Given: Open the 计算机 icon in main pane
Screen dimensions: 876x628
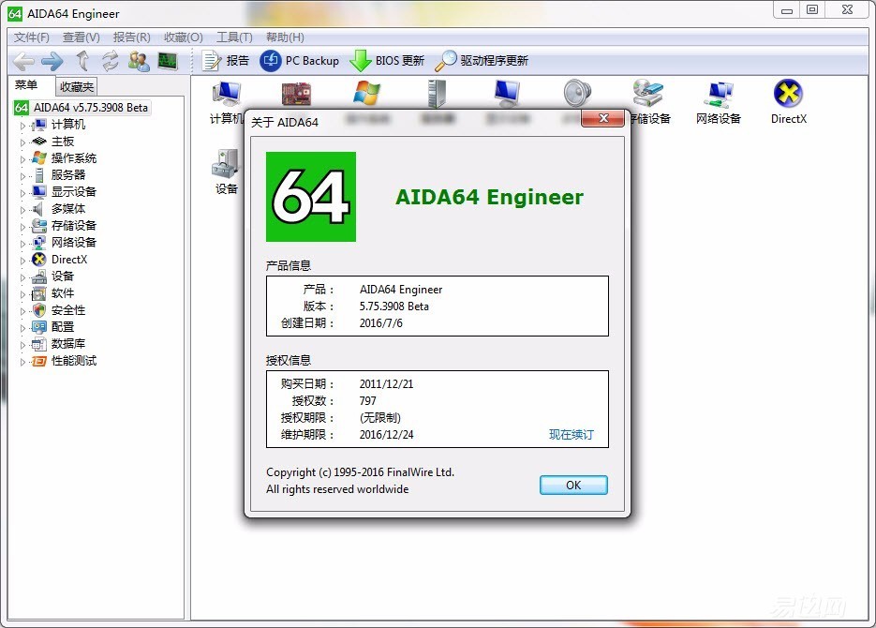Looking at the screenshot, I should 227,102.
